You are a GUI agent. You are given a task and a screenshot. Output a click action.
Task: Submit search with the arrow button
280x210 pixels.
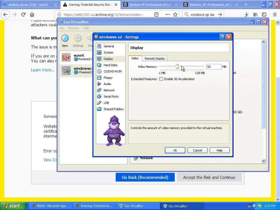(220, 14)
